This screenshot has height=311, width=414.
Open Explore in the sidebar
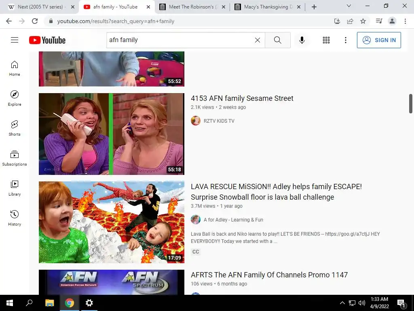tap(15, 98)
